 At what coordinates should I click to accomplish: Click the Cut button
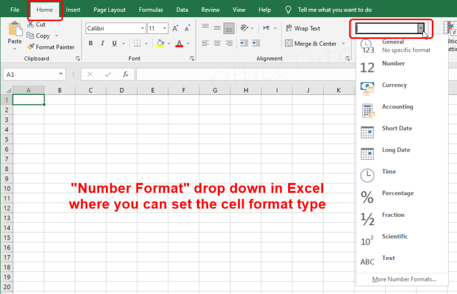click(x=36, y=25)
